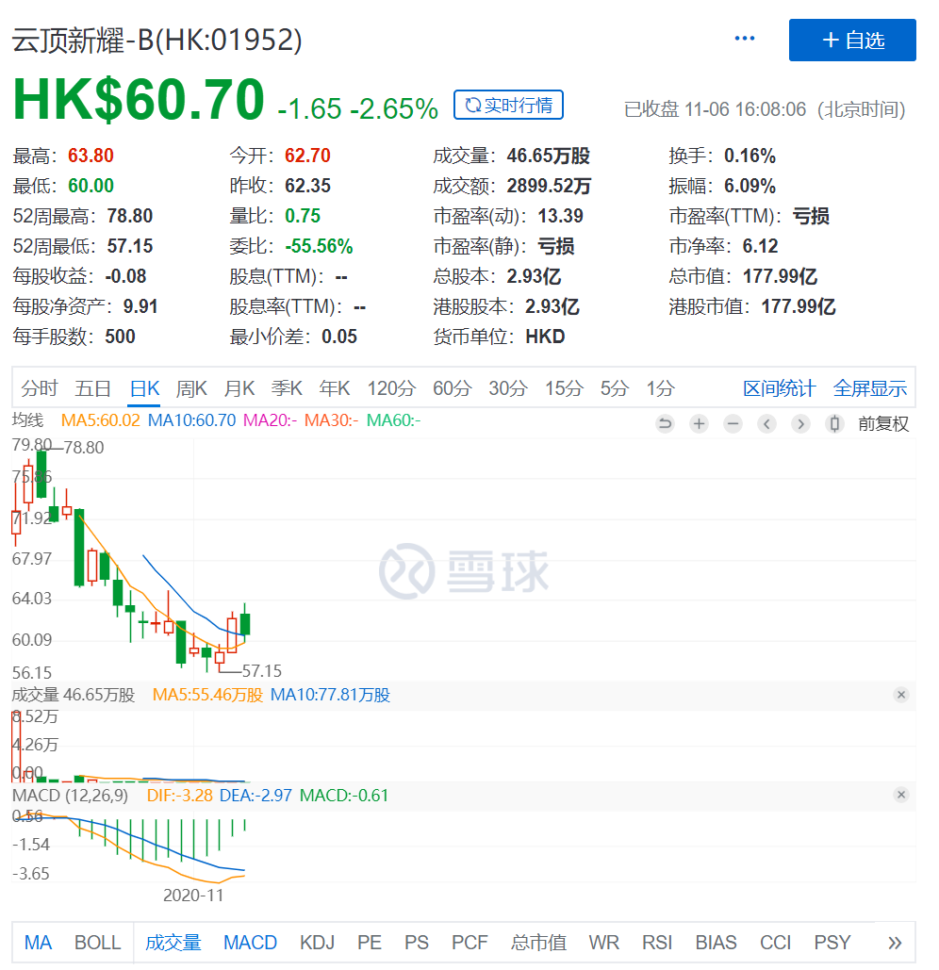
Task: Expand more indicators with double-chevron
Action: pos(895,943)
